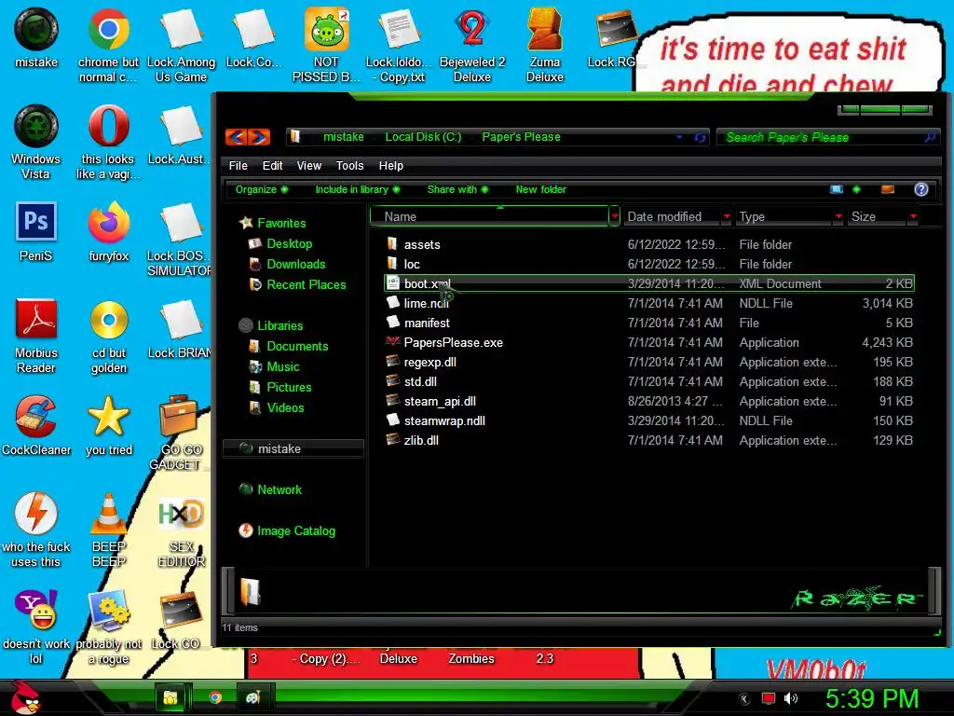Click mistake in the address bar

pyautogui.click(x=343, y=137)
